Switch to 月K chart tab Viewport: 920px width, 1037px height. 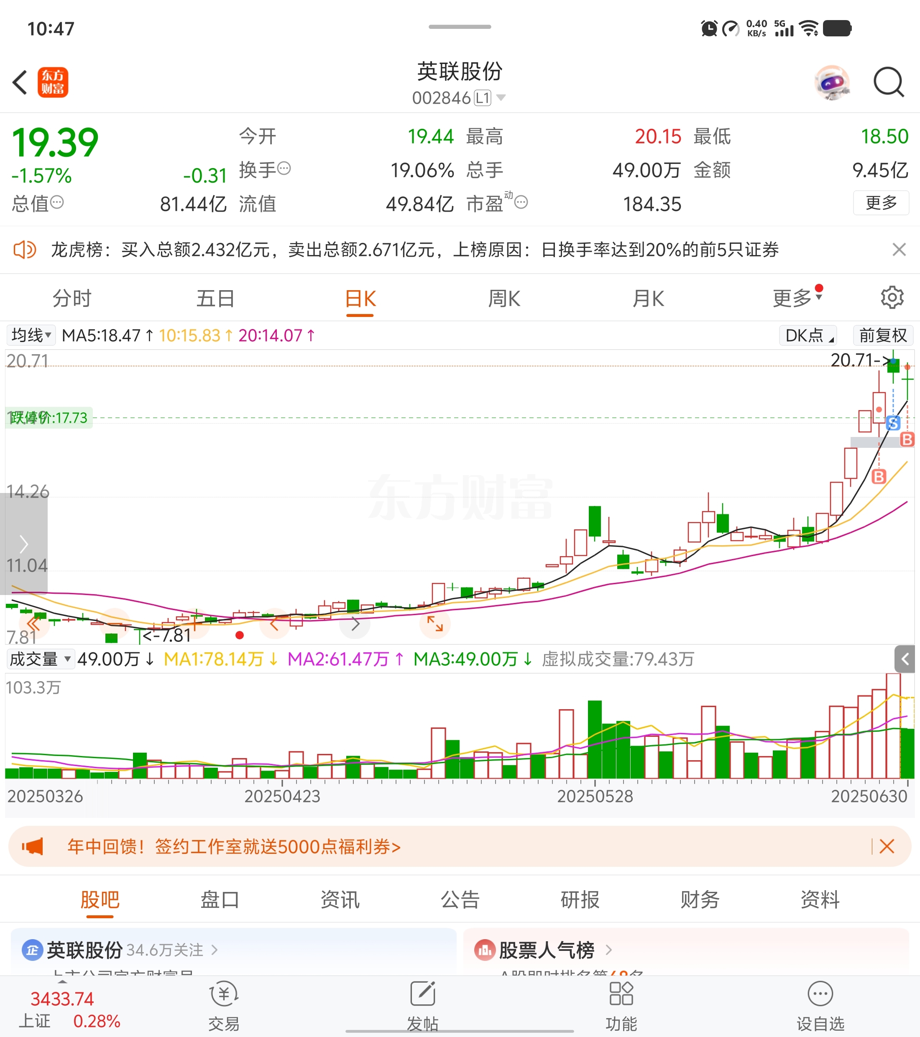(648, 298)
